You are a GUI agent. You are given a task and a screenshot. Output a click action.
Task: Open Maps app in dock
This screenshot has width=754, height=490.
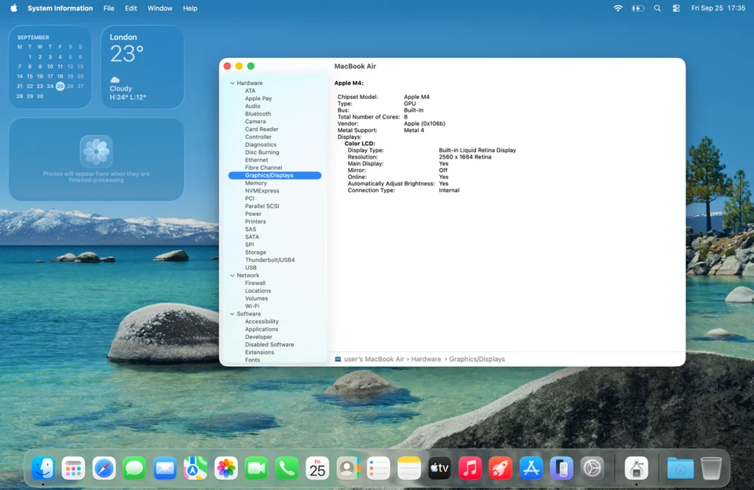click(x=196, y=468)
